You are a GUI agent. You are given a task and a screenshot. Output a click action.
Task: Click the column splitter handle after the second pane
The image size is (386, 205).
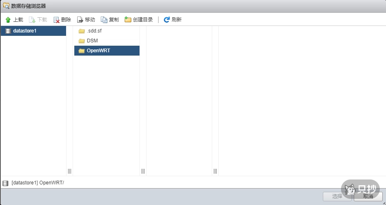[143, 171]
